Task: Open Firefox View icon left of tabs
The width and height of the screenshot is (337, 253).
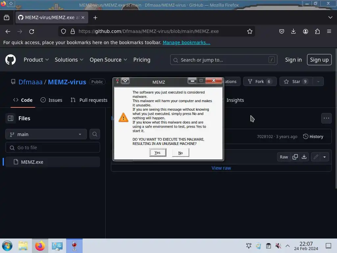Action: click(7, 17)
